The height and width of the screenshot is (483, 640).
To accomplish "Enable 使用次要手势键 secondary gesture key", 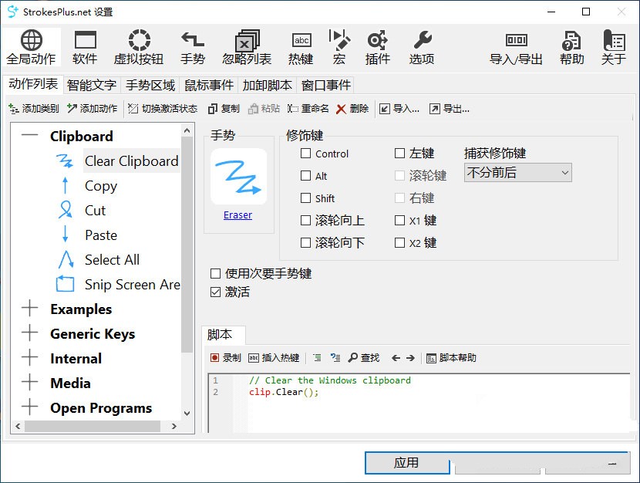I will (215, 273).
